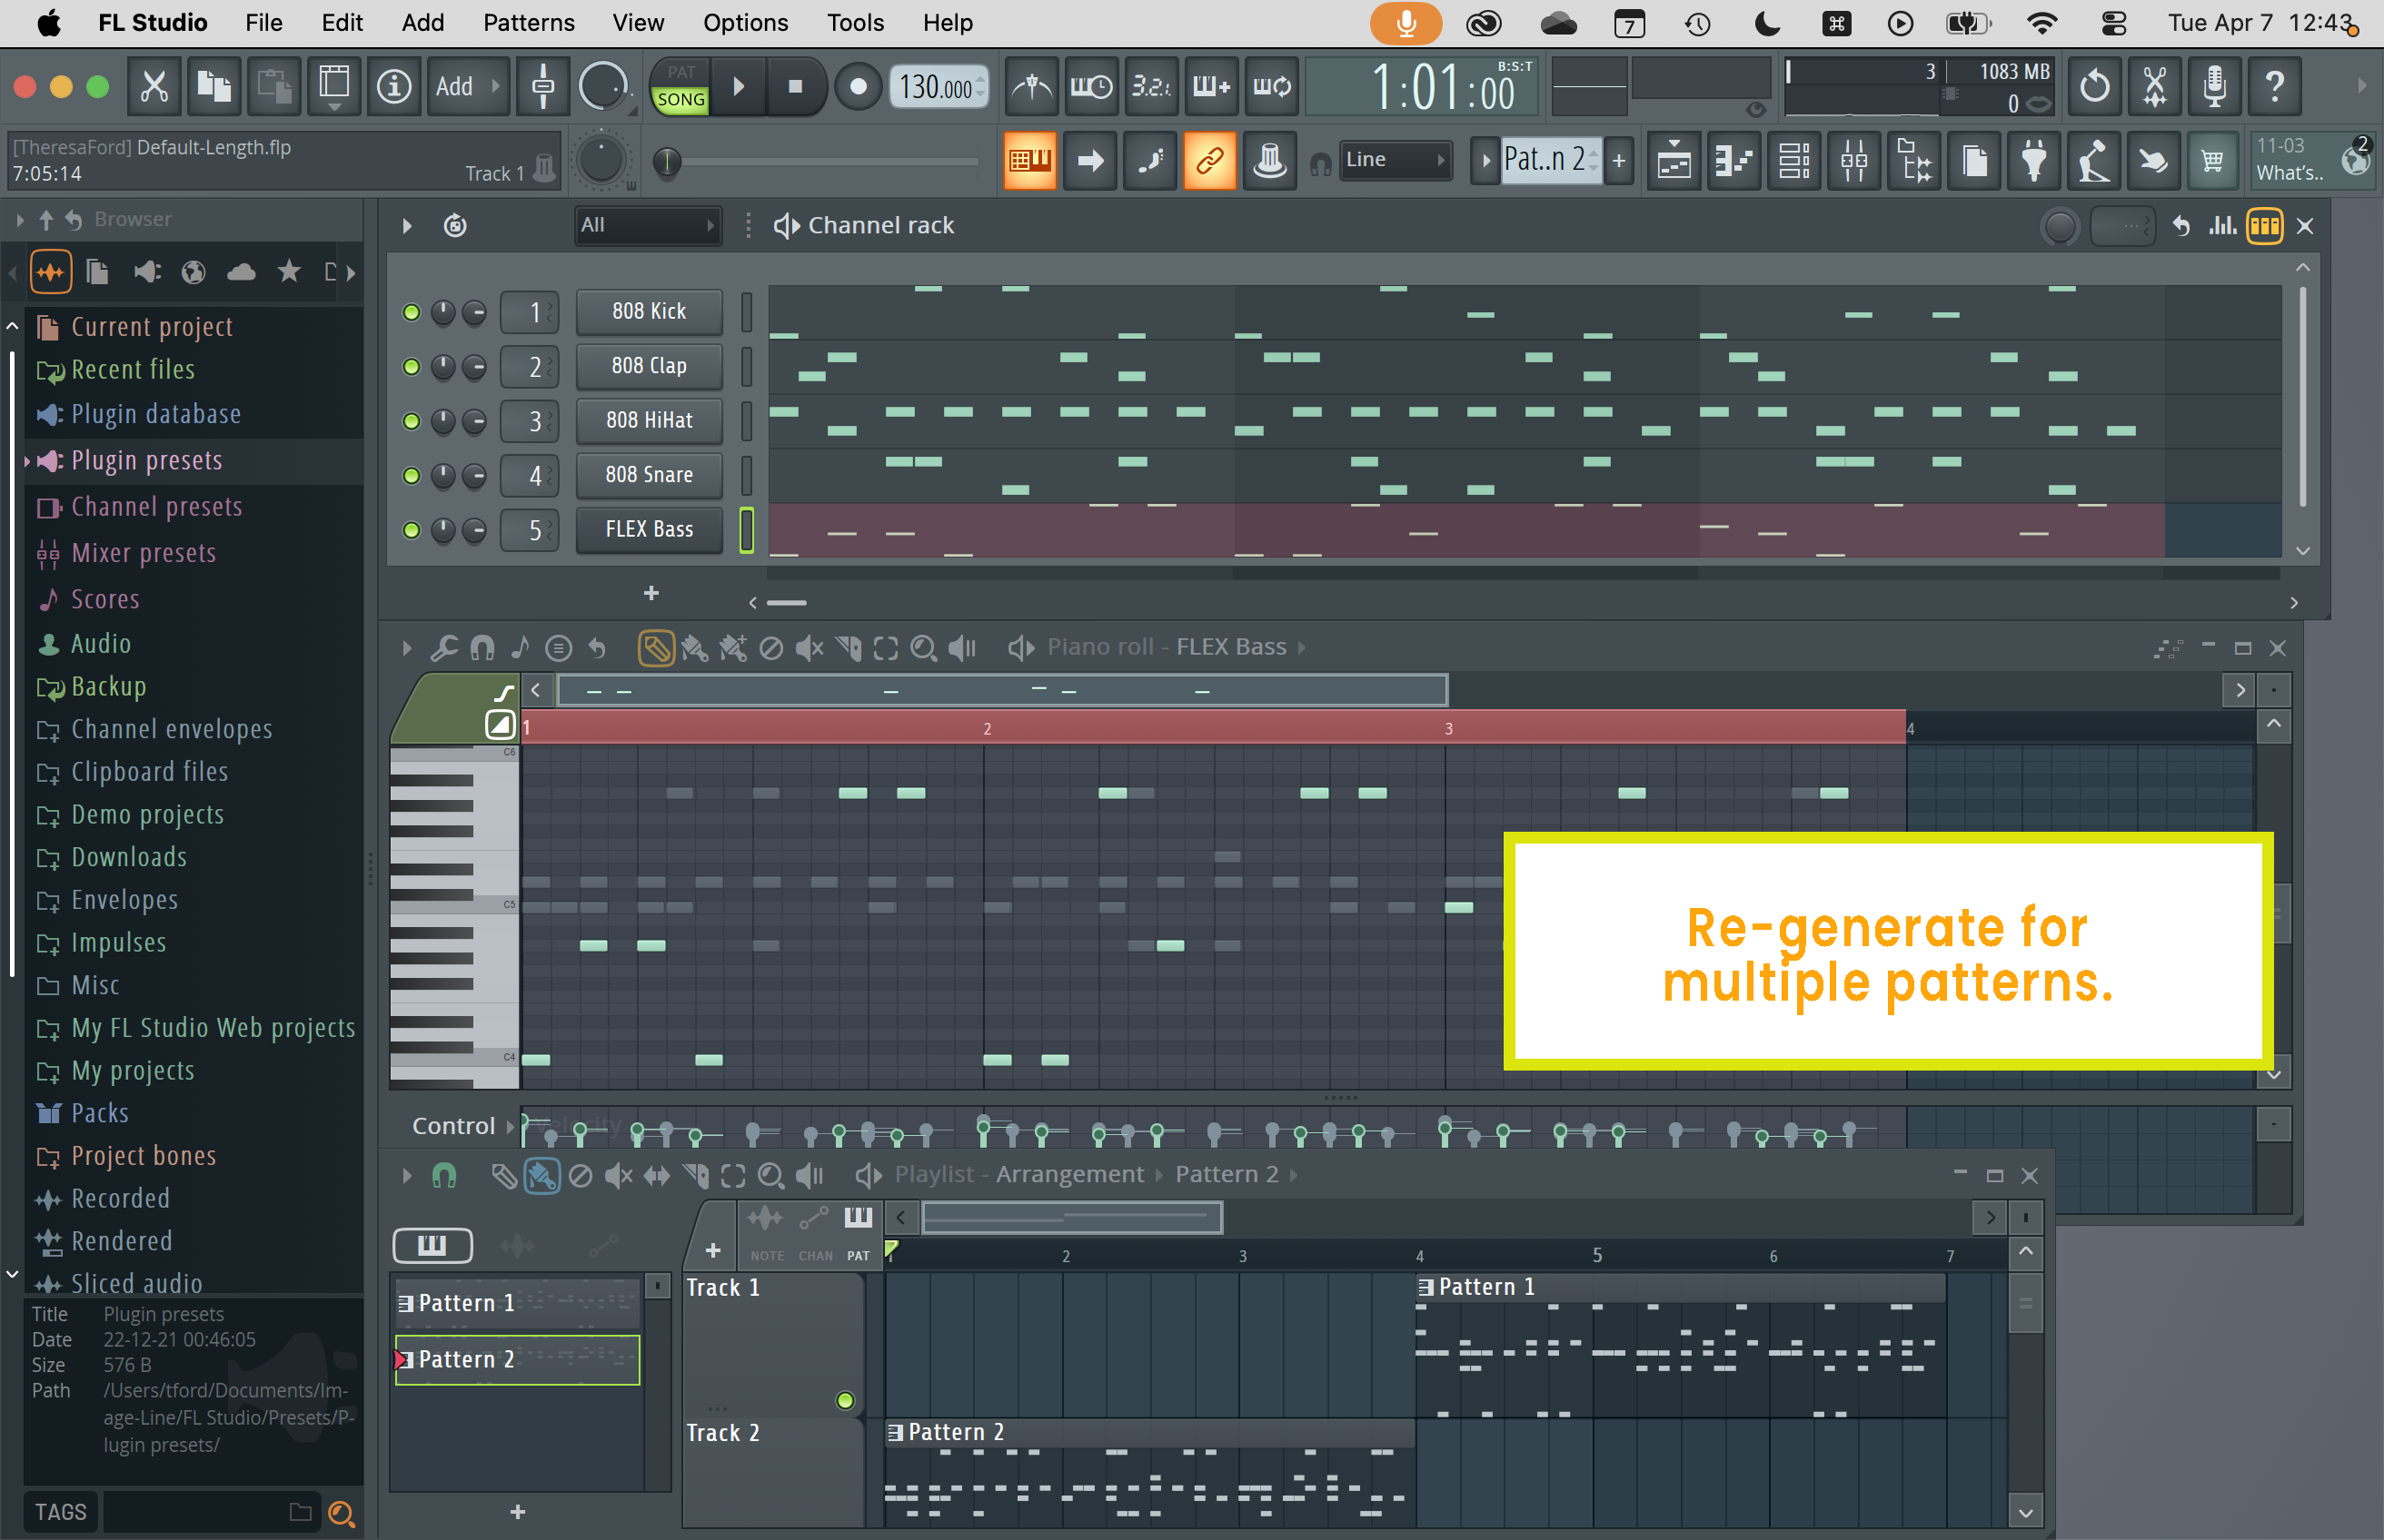This screenshot has width=2384, height=1540.
Task: Open the View menu
Action: coord(639,23)
